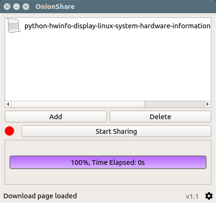Click the scrollbar track right of the handle
This screenshot has height=203, width=216.
(x=174, y=104)
